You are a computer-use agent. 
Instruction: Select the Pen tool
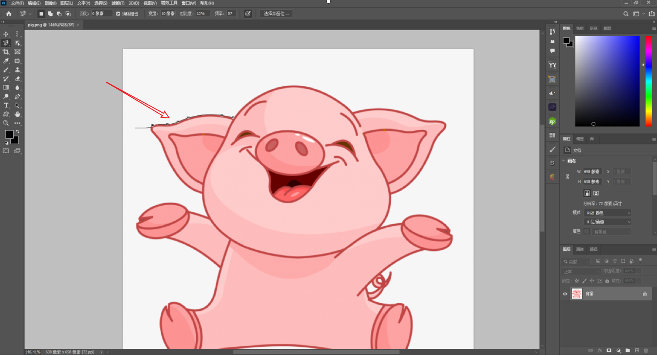[x=17, y=96]
